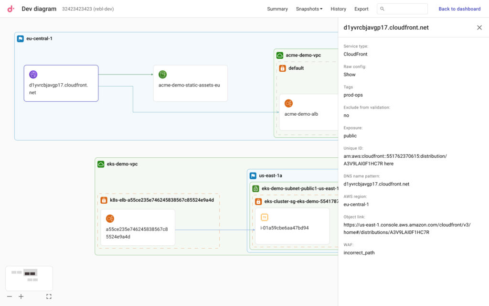This screenshot has height=306, width=489.
Task: Show the raw config
Action: (x=349, y=75)
